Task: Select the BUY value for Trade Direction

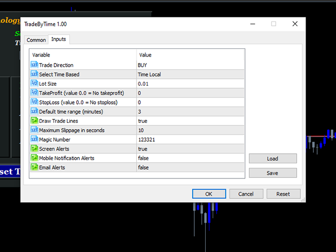Action: tap(191, 65)
